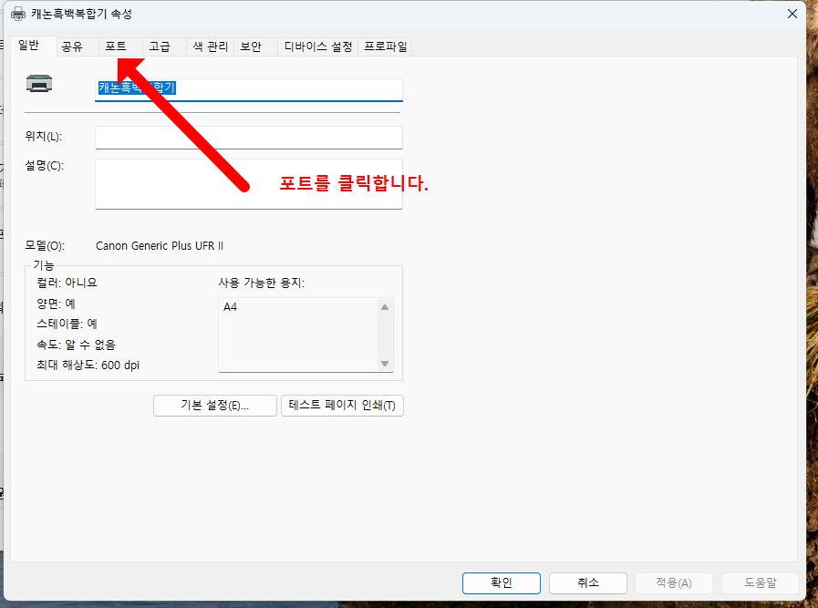Confirm changes with the 확인 button
The width and height of the screenshot is (818, 608).
[x=502, y=582]
